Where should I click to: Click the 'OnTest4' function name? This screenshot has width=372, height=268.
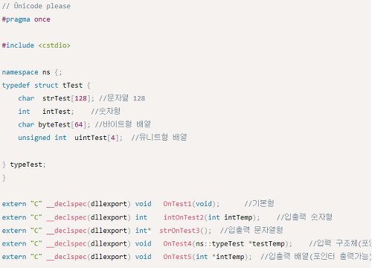(177, 243)
